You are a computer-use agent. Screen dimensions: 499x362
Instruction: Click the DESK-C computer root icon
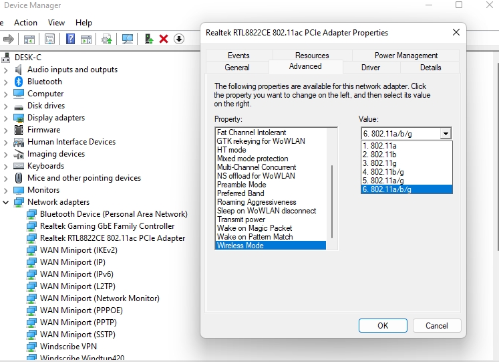point(6,58)
